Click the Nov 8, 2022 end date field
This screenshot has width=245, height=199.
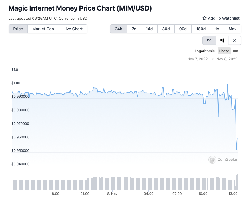pos(227,59)
